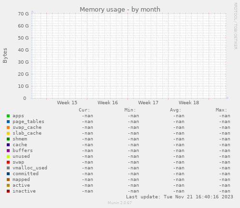Select the 'mapped' legend label
240x208 pixels.
coord(21,180)
